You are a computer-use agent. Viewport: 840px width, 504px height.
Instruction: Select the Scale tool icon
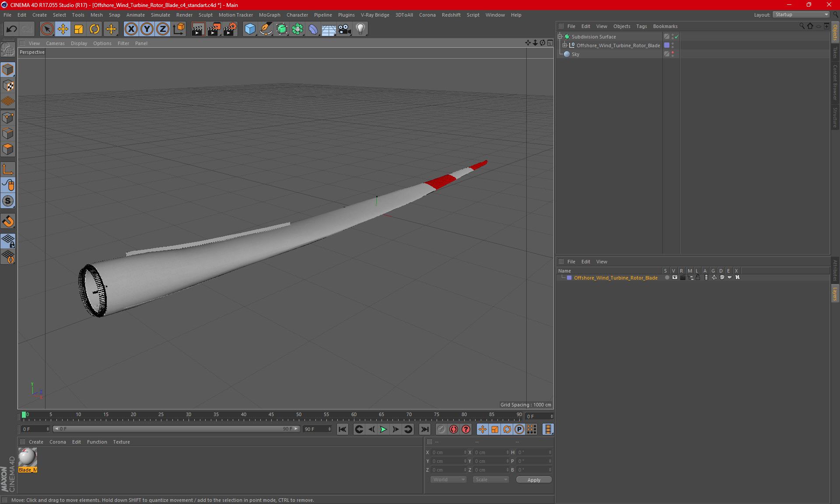click(x=79, y=29)
